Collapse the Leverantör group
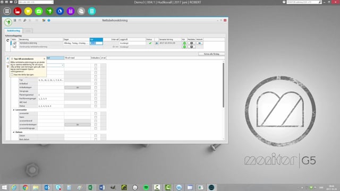The image size is (340, 191). click(14, 110)
